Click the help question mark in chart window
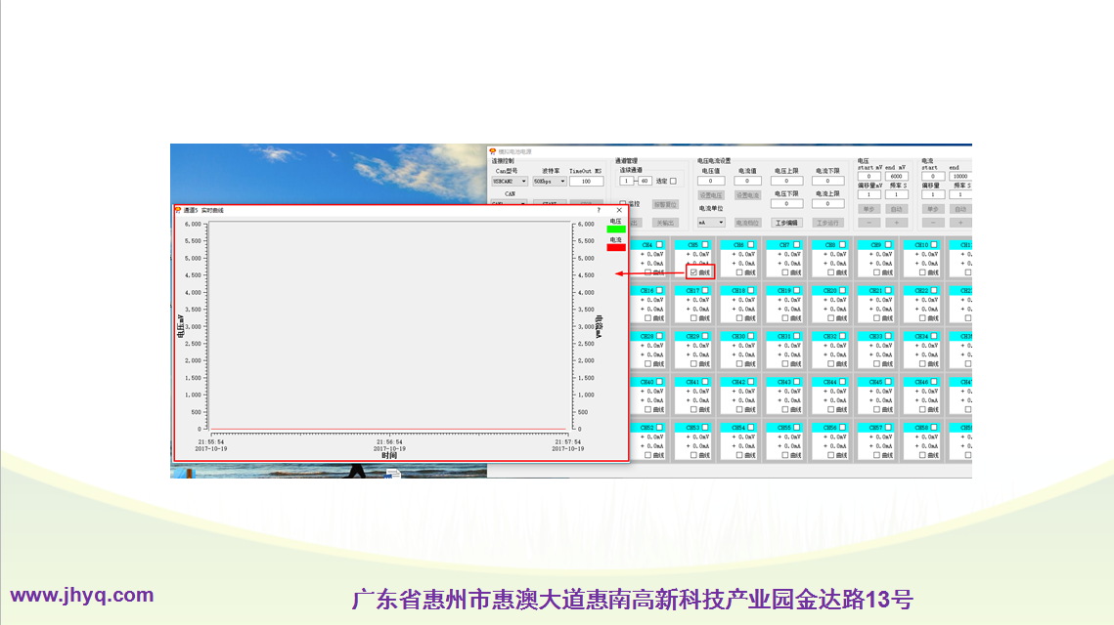The height and width of the screenshot is (625, 1114). [599, 210]
